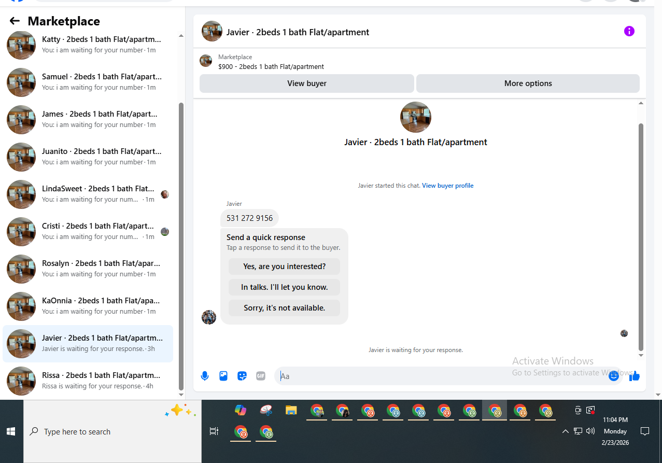Click "Javier is waiting for your response." chat notice
Screen dimensions: 662x463
(x=416, y=350)
